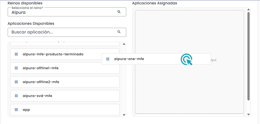Select the app application row
Screen dimensions: 260x124
point(65,110)
